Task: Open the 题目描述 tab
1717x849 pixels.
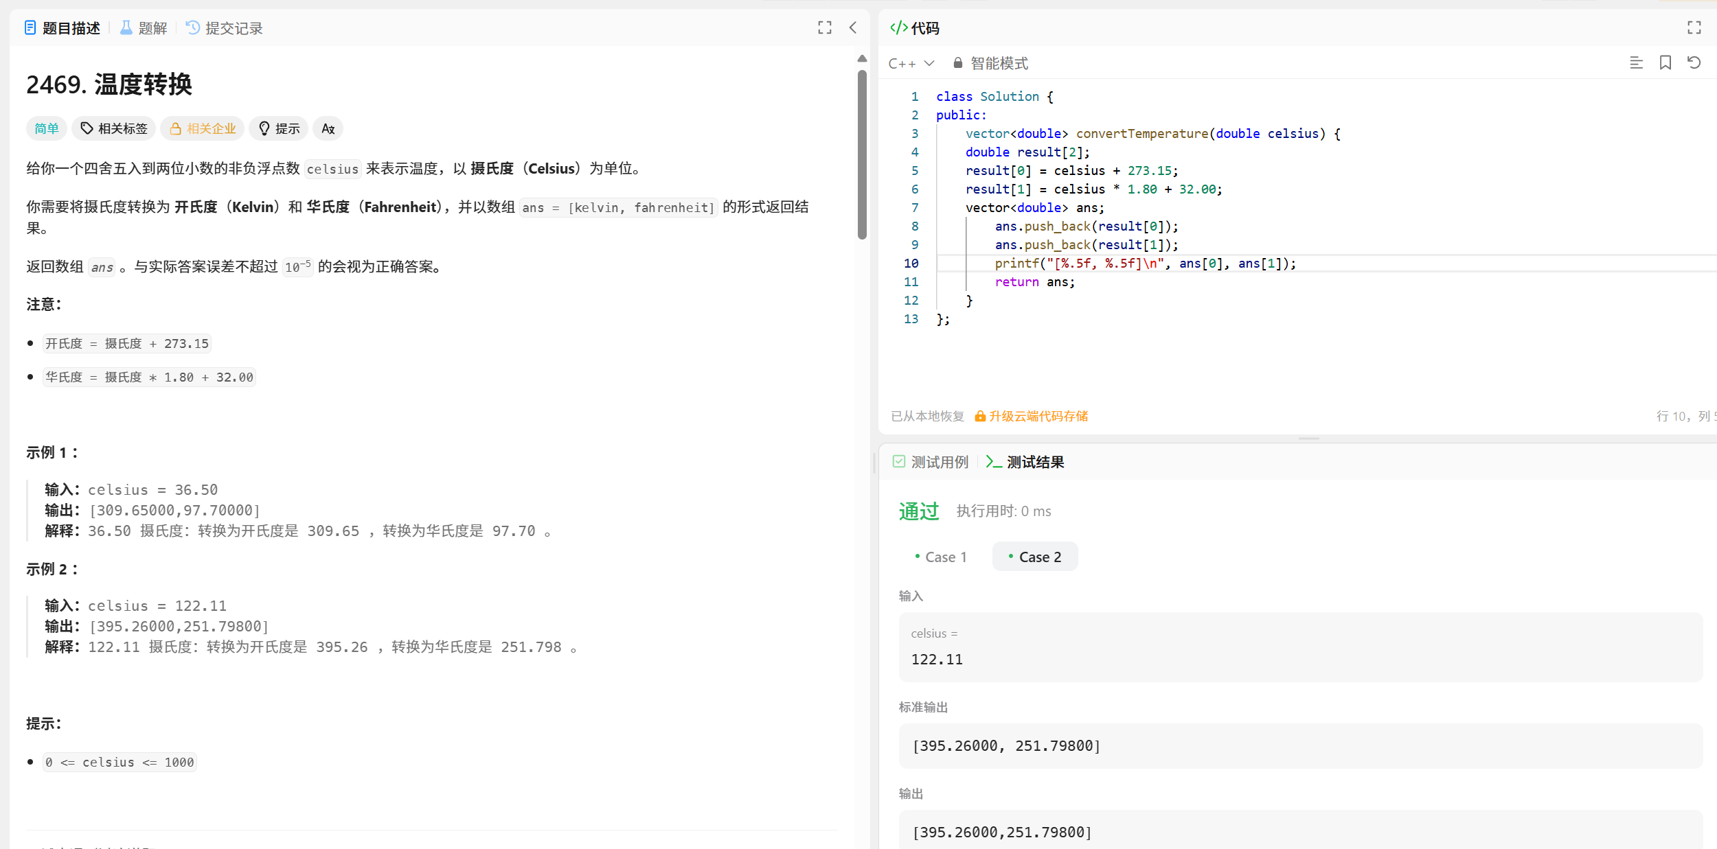Action: coord(62,28)
